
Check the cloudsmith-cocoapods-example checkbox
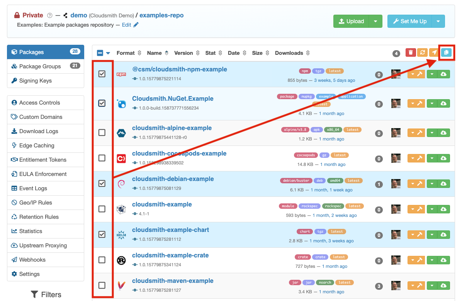point(102,158)
